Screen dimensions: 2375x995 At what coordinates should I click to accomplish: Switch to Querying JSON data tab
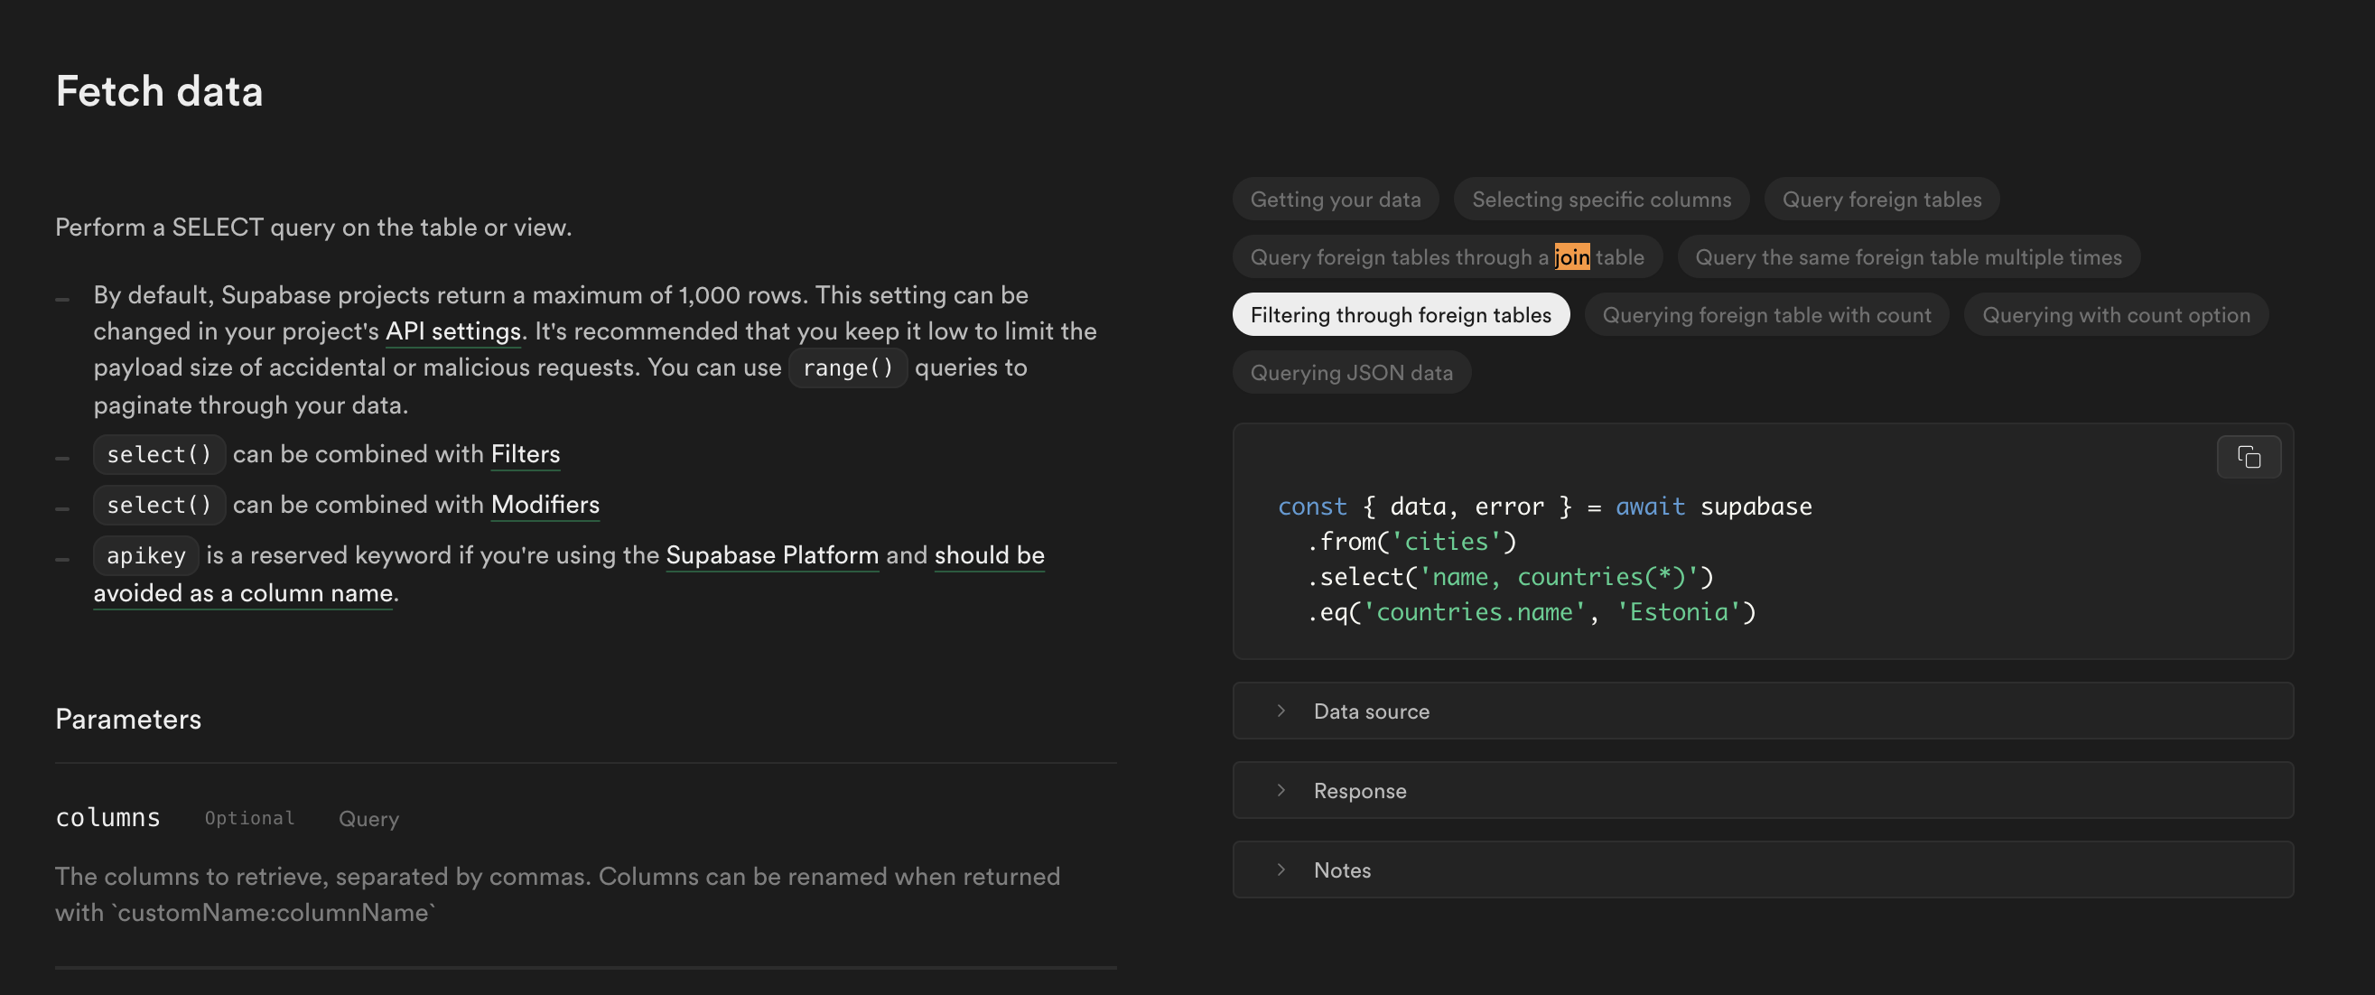[1351, 373]
